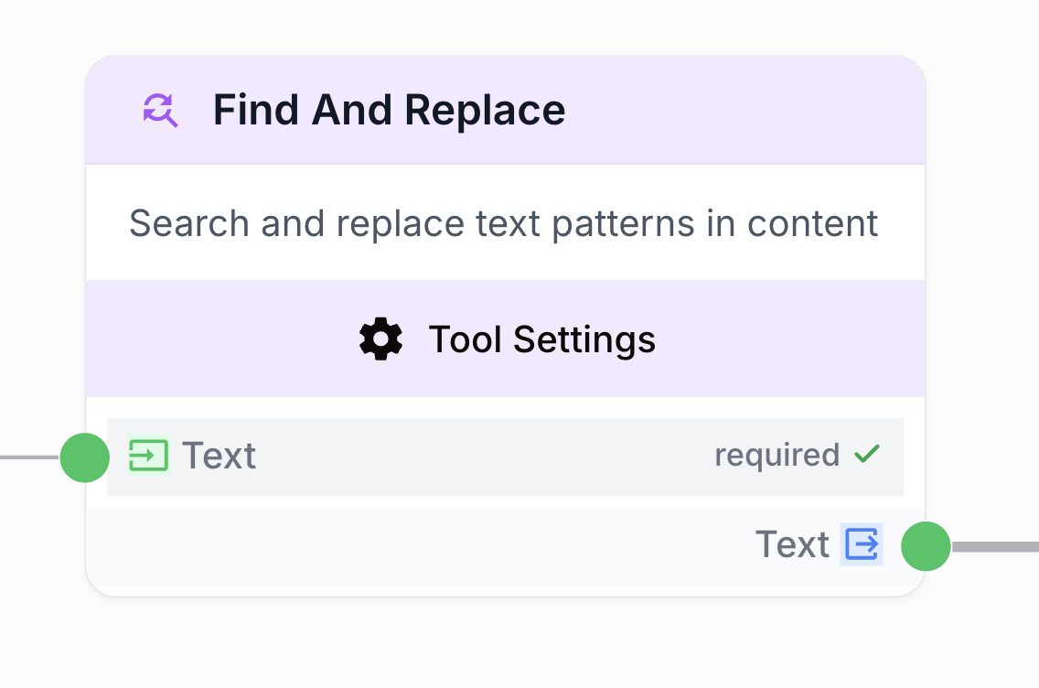Screen dimensions: 1039x688
Task: Expand the Tool Settings section
Action: (x=507, y=339)
